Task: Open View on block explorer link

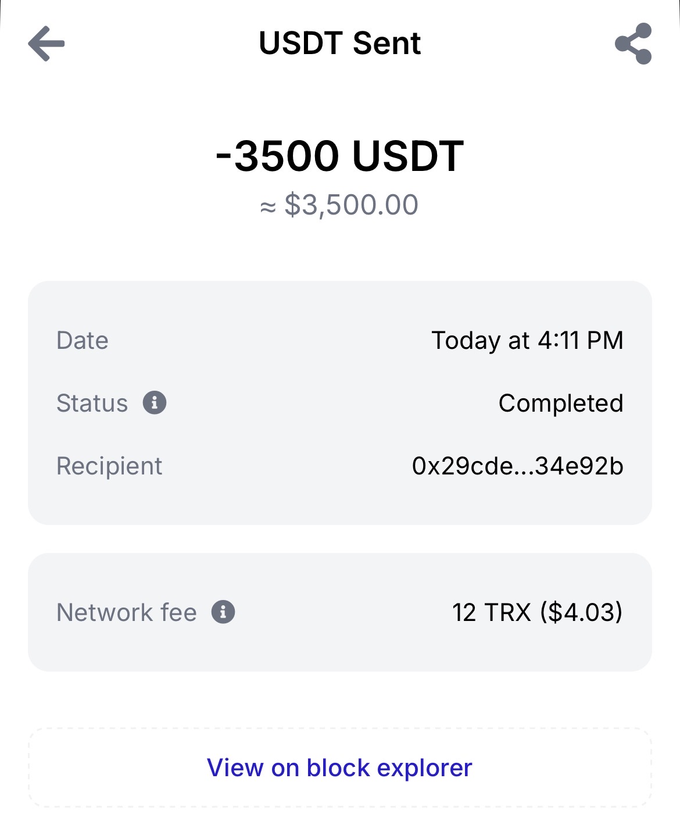Action: tap(339, 767)
